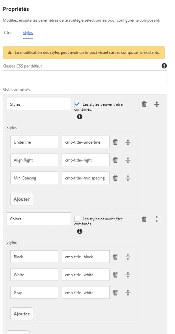Viewport: 175px width, 334px height.
Task: Delete the Gray style
Action: [115, 292]
